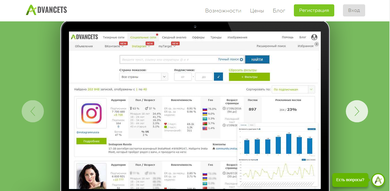Click the Russian flag in first Гео column
Screen dimensions: 390x191
point(205,109)
